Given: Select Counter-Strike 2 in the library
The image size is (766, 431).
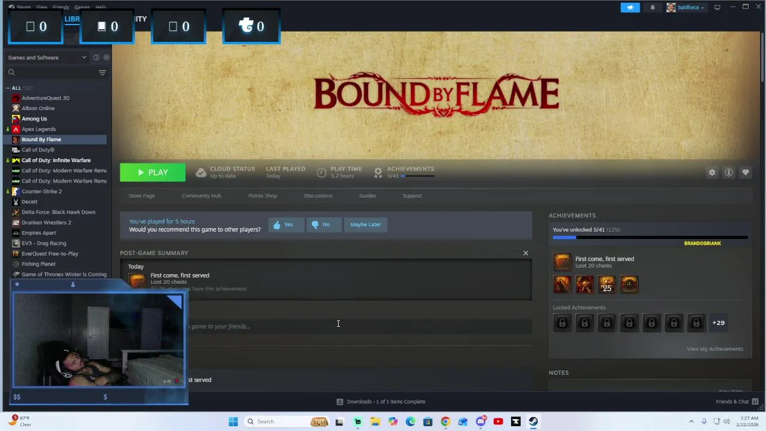Looking at the screenshot, I should (42, 192).
